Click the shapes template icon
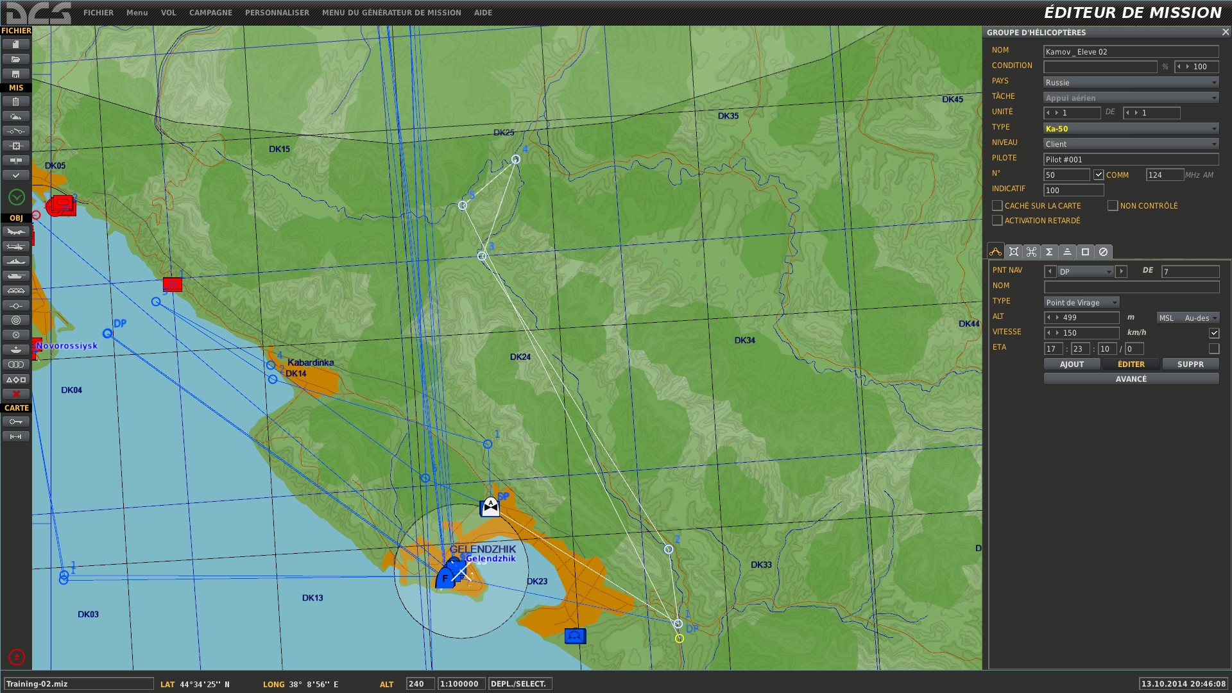Image resolution: width=1232 pixels, height=693 pixels. click(16, 379)
